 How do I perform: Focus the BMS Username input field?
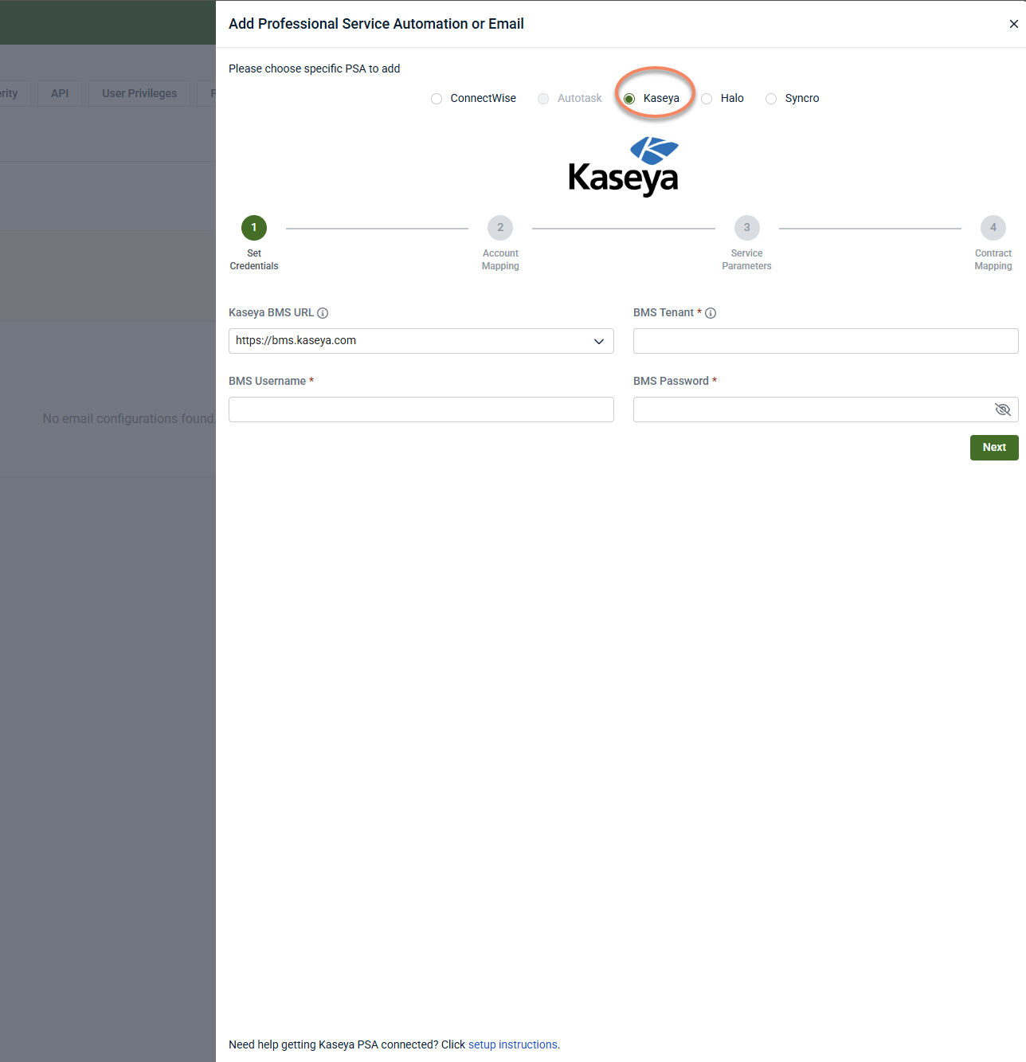tap(421, 410)
